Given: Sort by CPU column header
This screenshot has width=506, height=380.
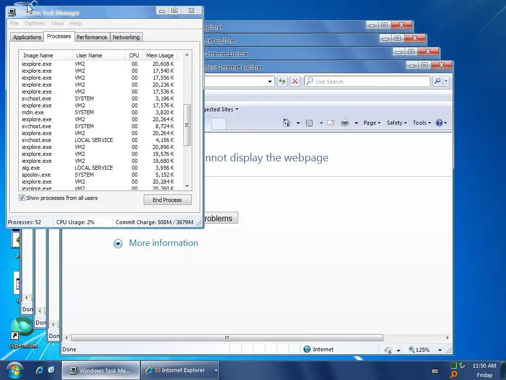Looking at the screenshot, I should point(133,55).
